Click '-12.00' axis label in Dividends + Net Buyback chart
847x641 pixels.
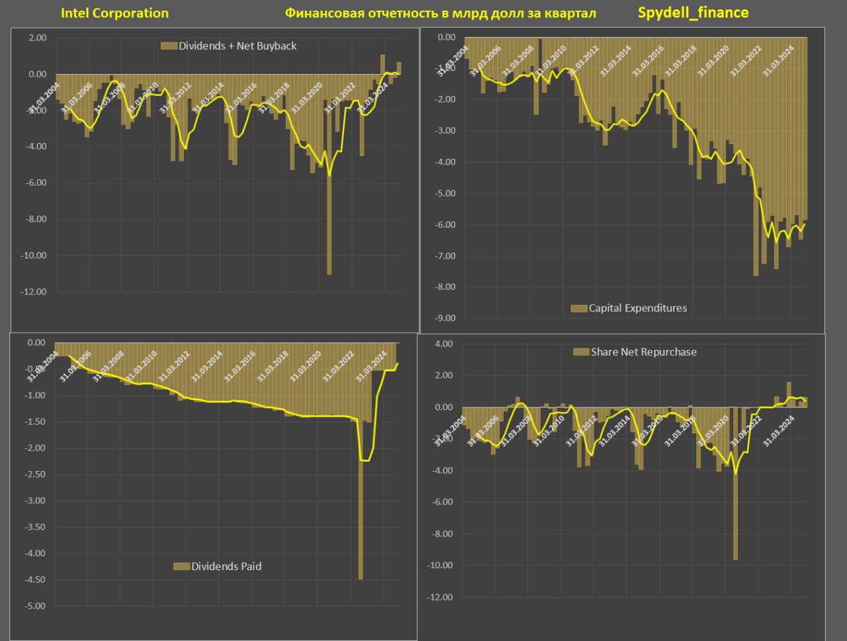(x=33, y=292)
